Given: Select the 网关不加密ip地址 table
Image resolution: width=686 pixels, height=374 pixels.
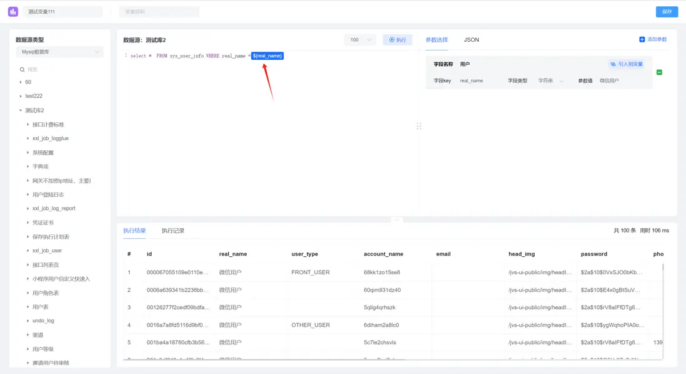Looking at the screenshot, I should (62, 181).
